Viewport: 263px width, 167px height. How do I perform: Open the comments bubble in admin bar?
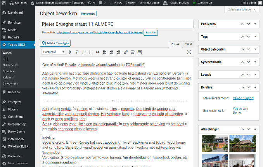(x=102, y=3)
